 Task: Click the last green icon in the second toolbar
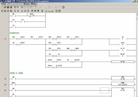click(60, 11)
